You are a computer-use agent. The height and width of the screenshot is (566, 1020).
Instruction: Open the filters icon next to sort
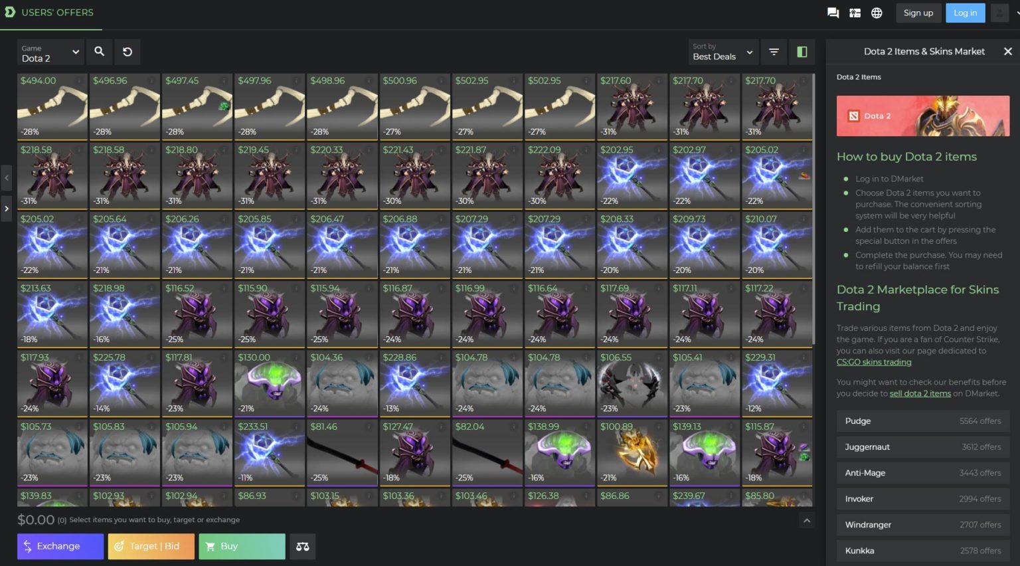coord(774,51)
